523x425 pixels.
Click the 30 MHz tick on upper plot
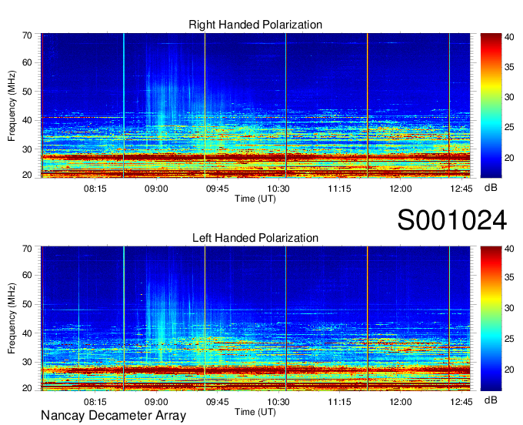coord(27,149)
